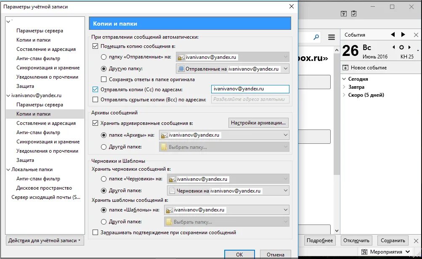
Task: Select radio 'папку «Отправленные» на'
Action: (x=104, y=57)
